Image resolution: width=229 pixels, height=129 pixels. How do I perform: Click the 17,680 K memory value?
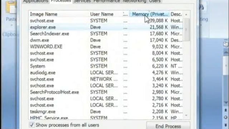pos(159,34)
